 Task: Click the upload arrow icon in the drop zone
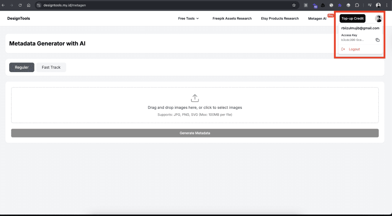pos(195,98)
